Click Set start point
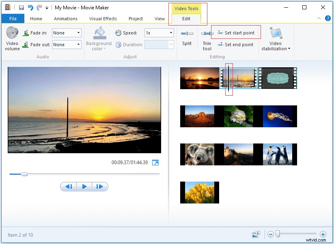This screenshot has width=334, height=244. (235, 32)
